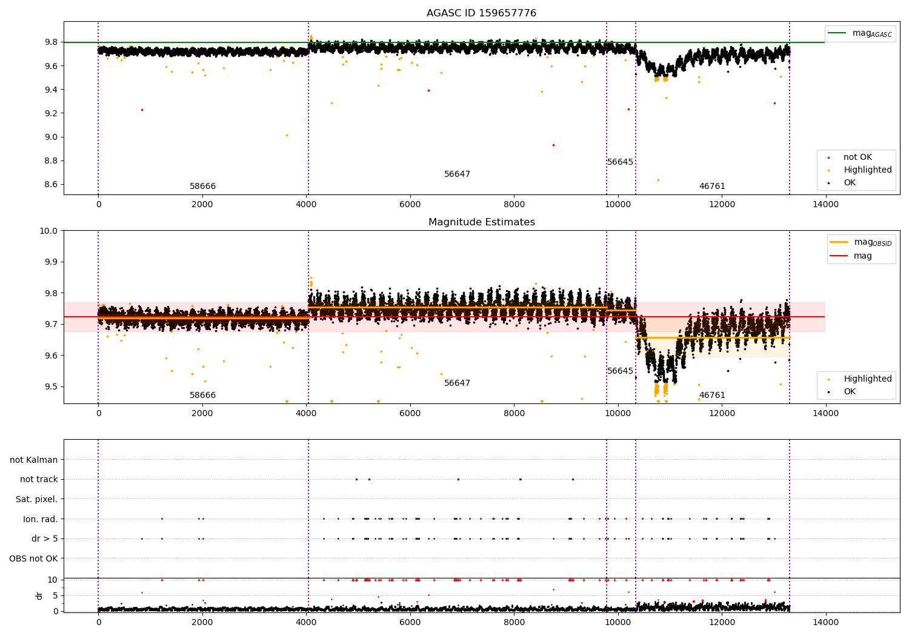Screen dimensions: 909x636
Task: Click x-axis tick 14000 under the top plot
Action: (x=825, y=205)
